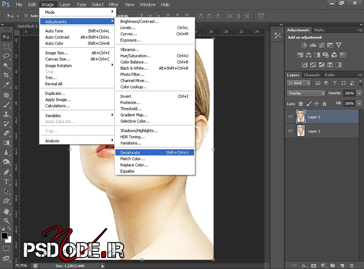
Task: Expand the Variables submenu
Action: (77, 115)
